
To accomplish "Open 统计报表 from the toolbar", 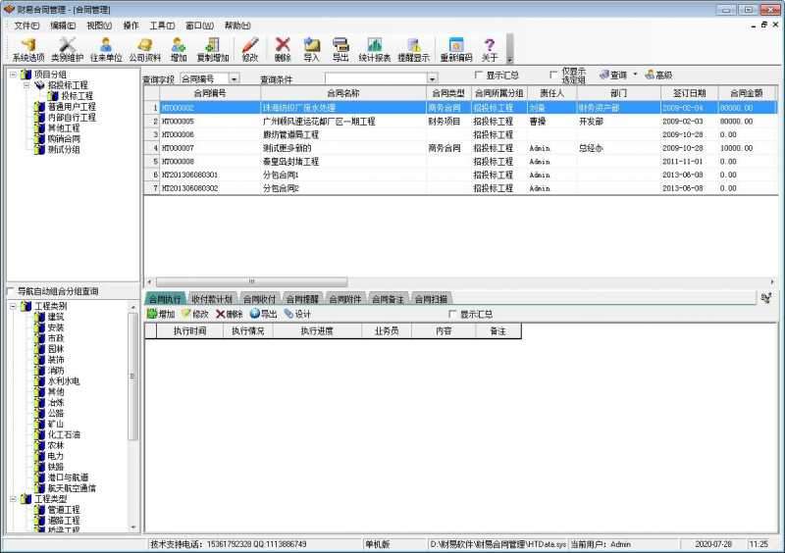I will [x=374, y=49].
